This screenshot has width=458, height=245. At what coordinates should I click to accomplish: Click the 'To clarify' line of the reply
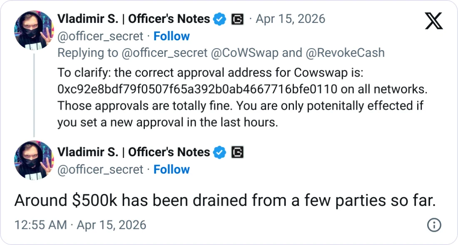tap(210, 73)
